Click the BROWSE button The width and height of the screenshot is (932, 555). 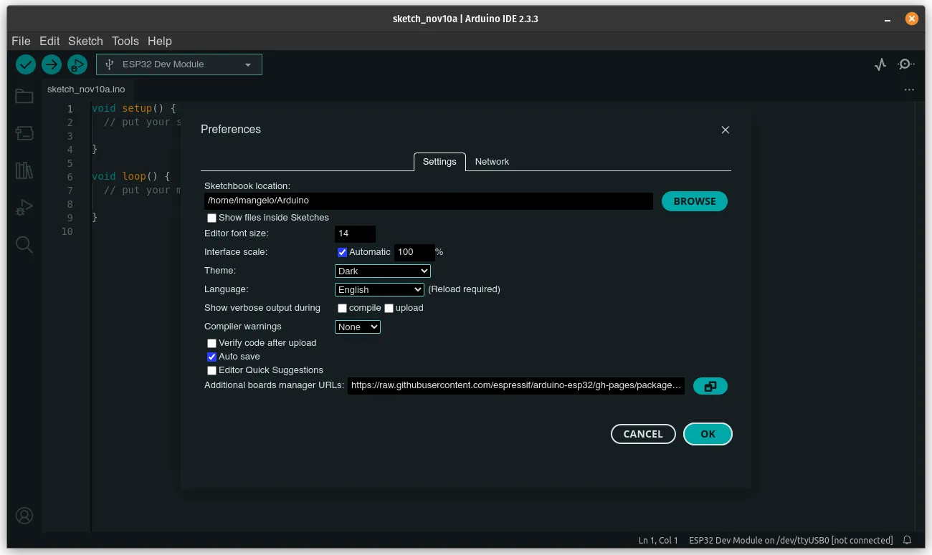[x=693, y=201]
